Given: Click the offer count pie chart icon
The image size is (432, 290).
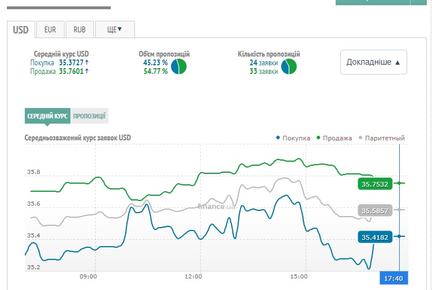Looking at the screenshot, I should pos(288,67).
